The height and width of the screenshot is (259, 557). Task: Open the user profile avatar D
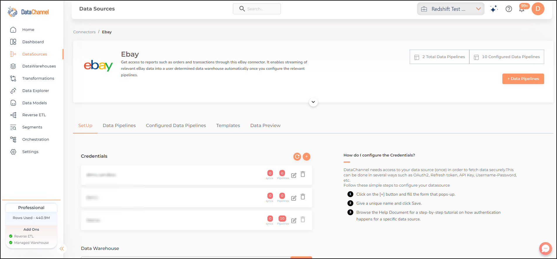coord(538,9)
